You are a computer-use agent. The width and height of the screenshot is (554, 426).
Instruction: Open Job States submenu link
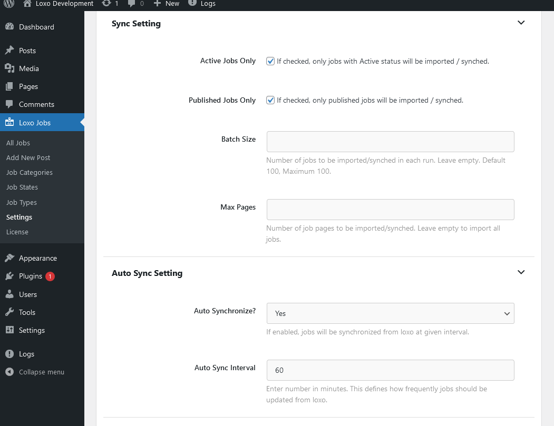click(x=22, y=187)
